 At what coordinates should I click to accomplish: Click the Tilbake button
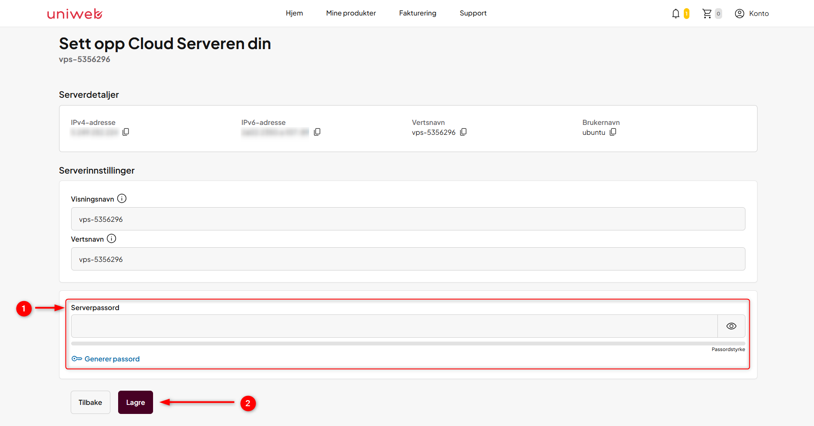(91, 402)
